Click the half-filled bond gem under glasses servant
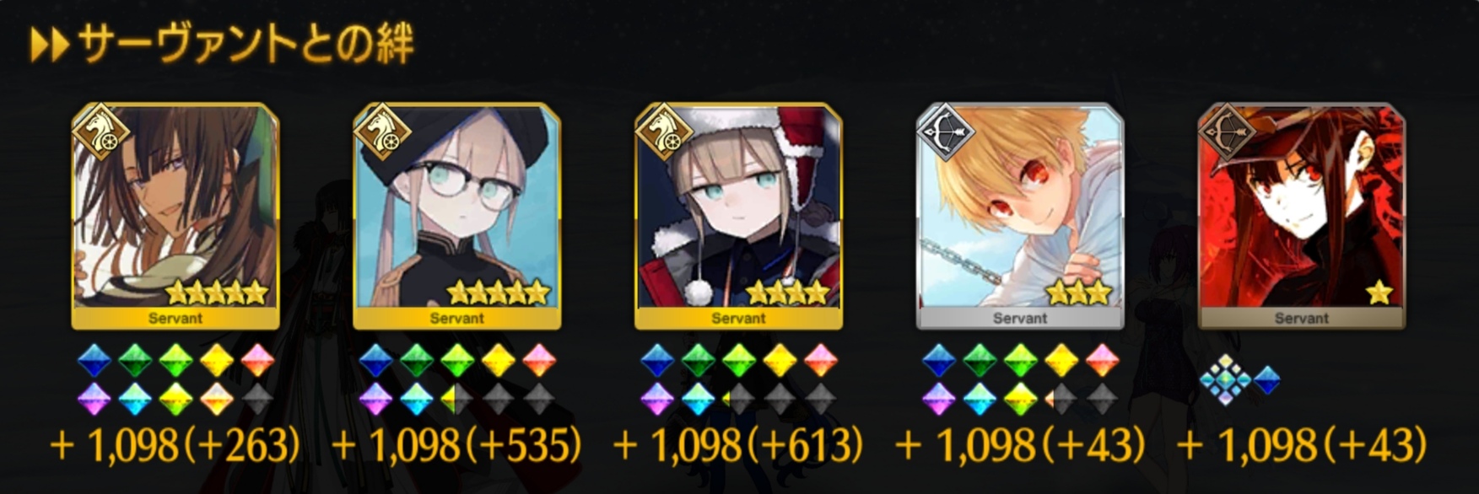 [x=456, y=399]
